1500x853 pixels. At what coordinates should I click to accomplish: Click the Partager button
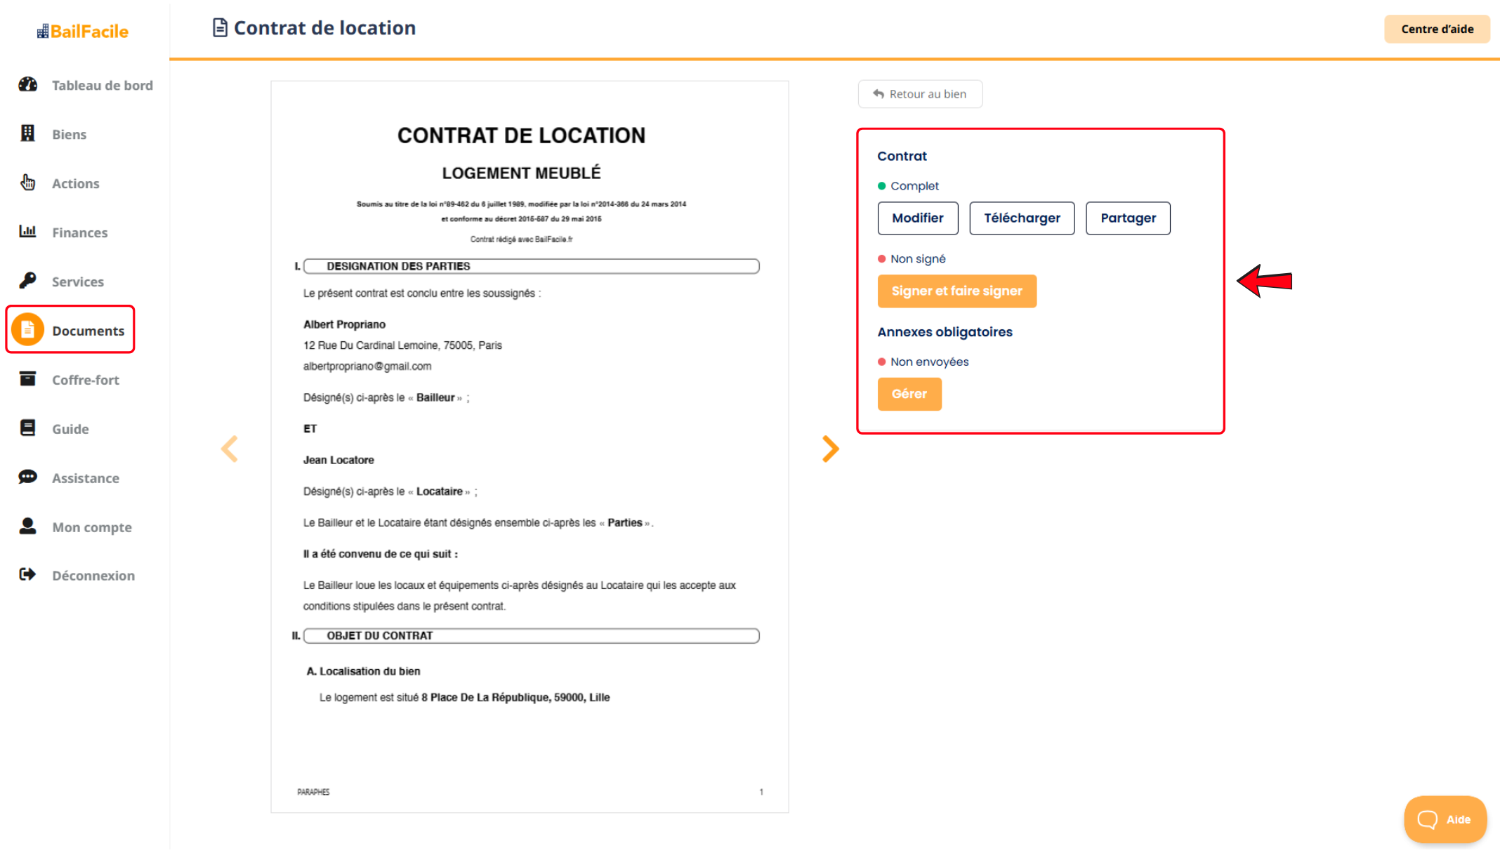click(1128, 218)
